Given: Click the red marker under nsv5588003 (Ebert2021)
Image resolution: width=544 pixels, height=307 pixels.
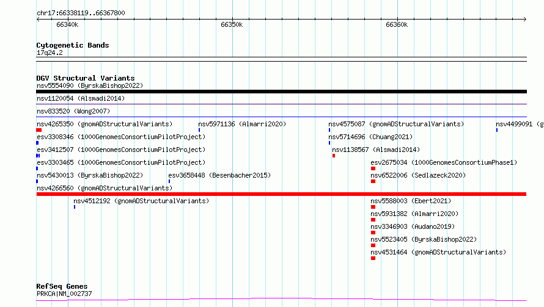Looking at the screenshot, I should point(373,207).
